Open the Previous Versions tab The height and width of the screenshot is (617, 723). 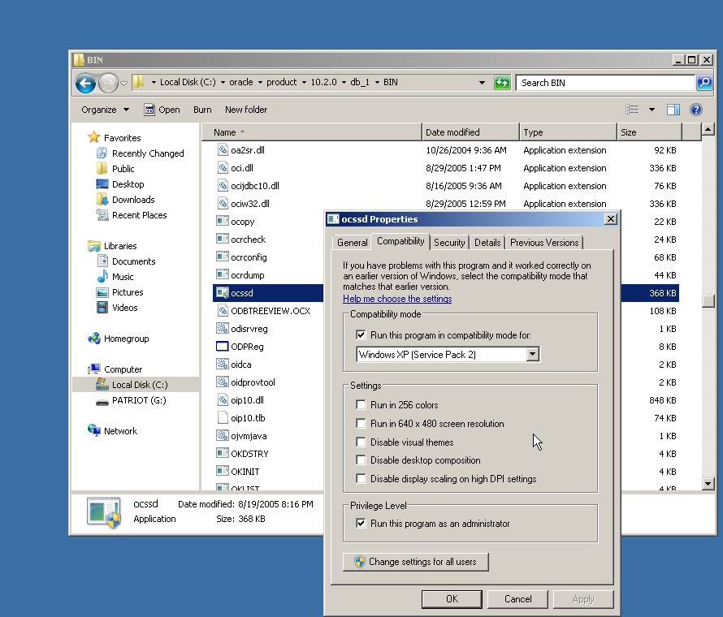(544, 242)
